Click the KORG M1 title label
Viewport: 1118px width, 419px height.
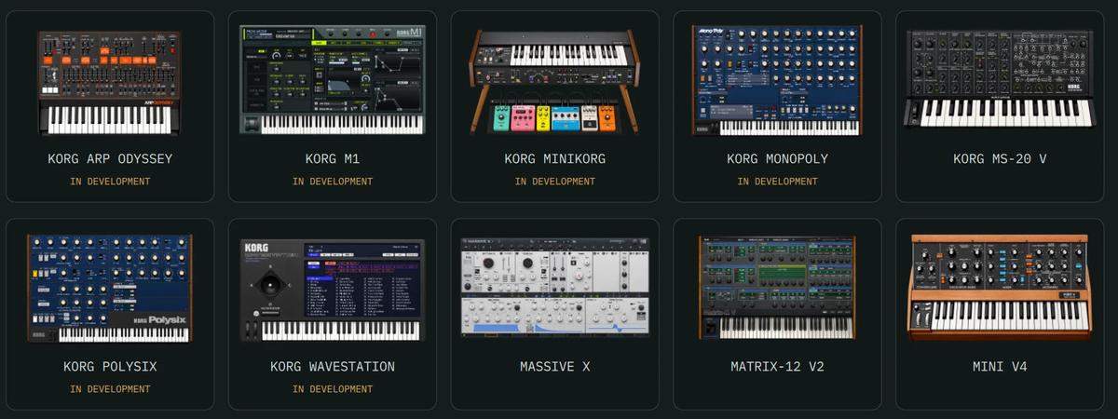333,159
